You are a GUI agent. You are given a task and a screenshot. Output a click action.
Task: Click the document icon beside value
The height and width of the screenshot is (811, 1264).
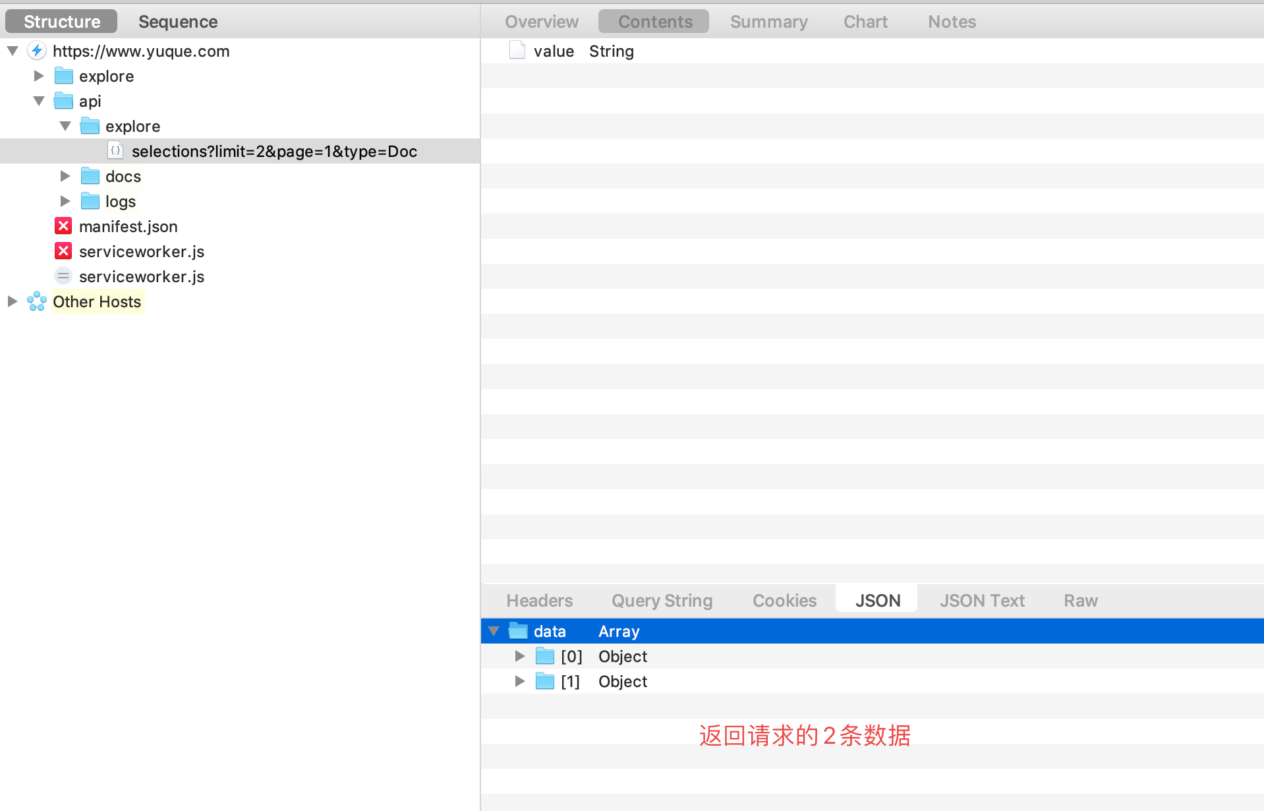tap(517, 51)
